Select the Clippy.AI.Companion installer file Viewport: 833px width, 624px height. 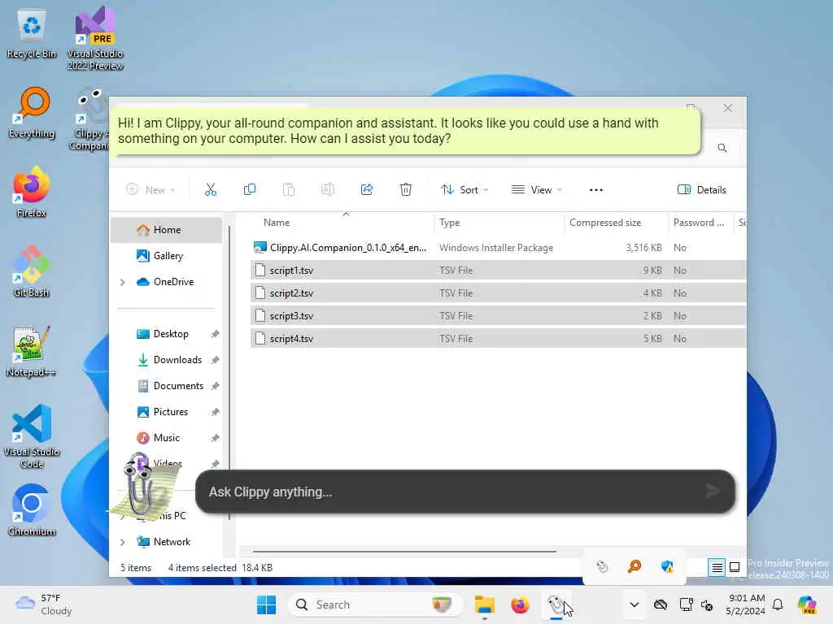(499, 248)
